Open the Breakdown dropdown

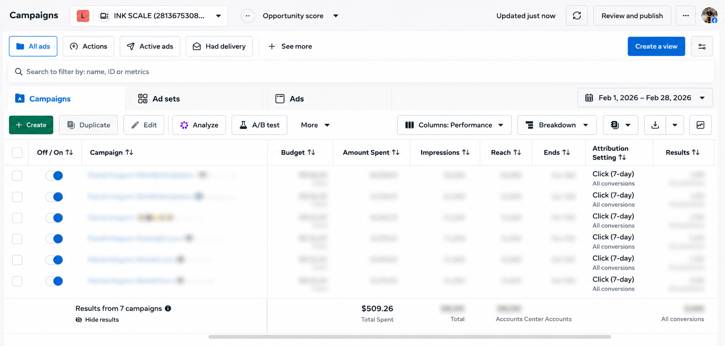(557, 125)
